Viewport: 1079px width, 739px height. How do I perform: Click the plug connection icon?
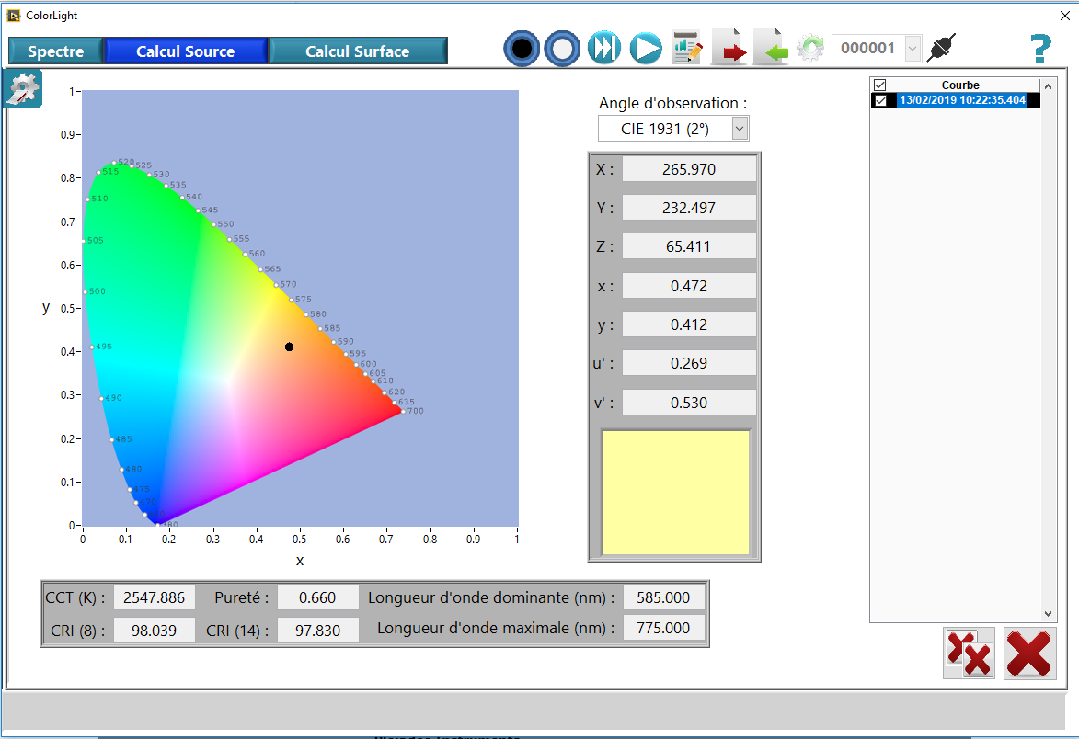pos(941,48)
